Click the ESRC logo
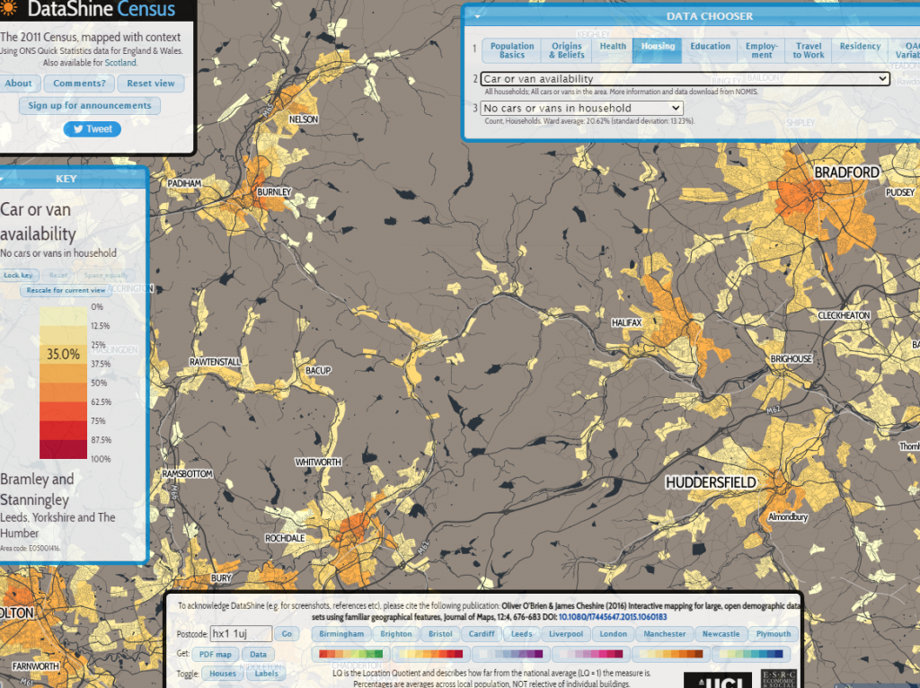This screenshot has width=920, height=688. (779, 679)
